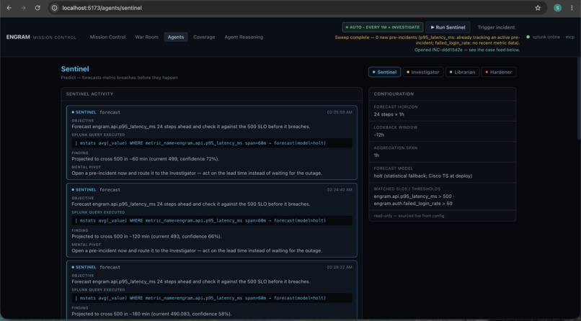
Task: Click the read-only sourced from config note
Action: coord(409,216)
